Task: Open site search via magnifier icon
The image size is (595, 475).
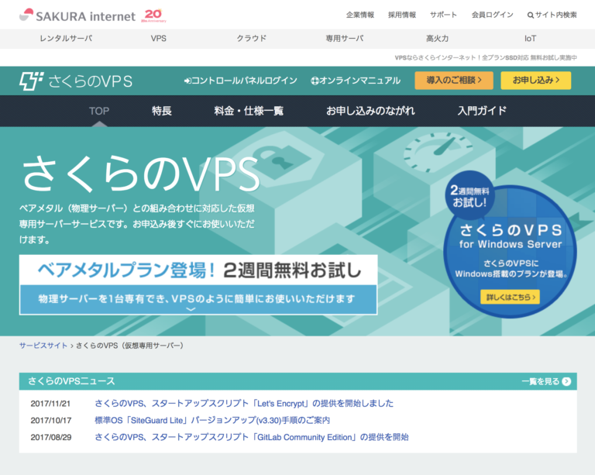Action: click(x=531, y=15)
